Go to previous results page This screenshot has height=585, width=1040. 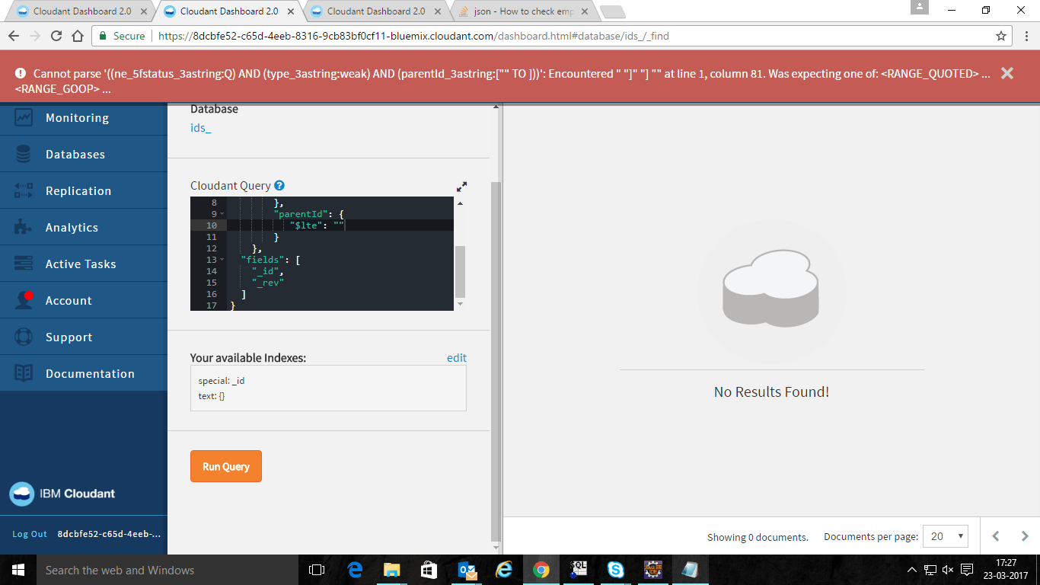(996, 536)
